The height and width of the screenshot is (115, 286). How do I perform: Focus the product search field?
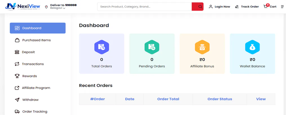(x=144, y=7)
